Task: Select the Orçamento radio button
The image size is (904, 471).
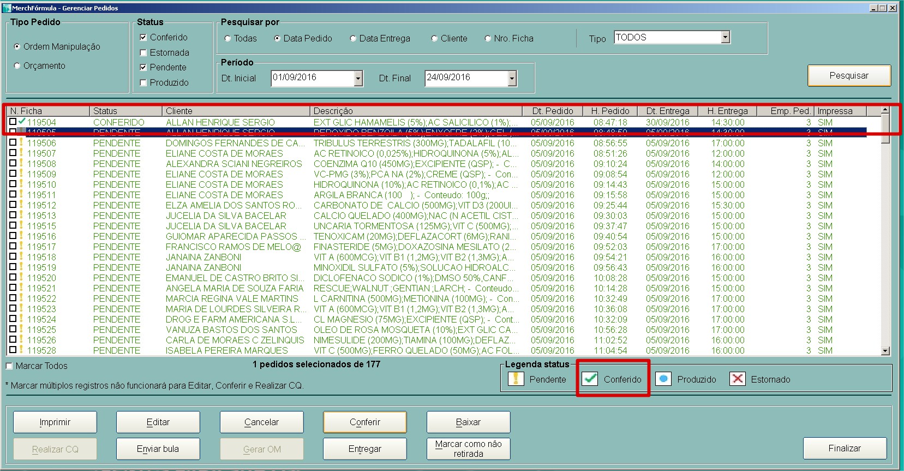Action: (17, 66)
